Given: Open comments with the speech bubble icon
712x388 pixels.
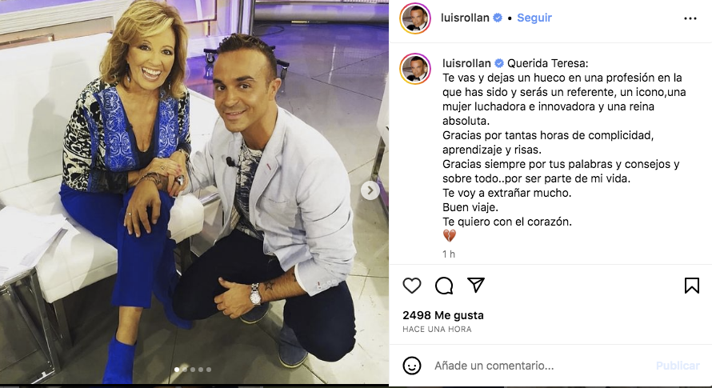Looking at the screenshot, I should (444, 286).
